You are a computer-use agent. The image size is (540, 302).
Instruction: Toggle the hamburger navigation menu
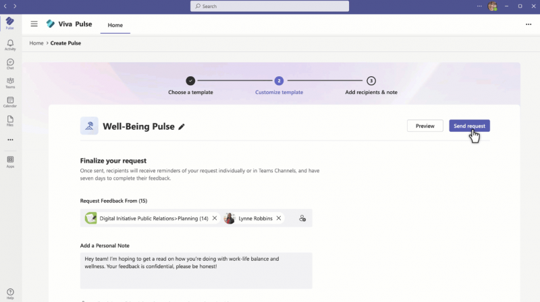click(34, 24)
